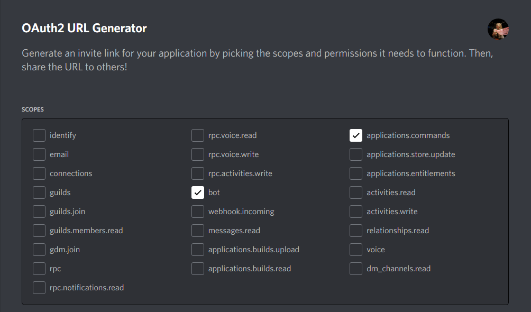Enable the rpc.voice.write scope
Image resolution: width=531 pixels, height=312 pixels.
pos(197,154)
